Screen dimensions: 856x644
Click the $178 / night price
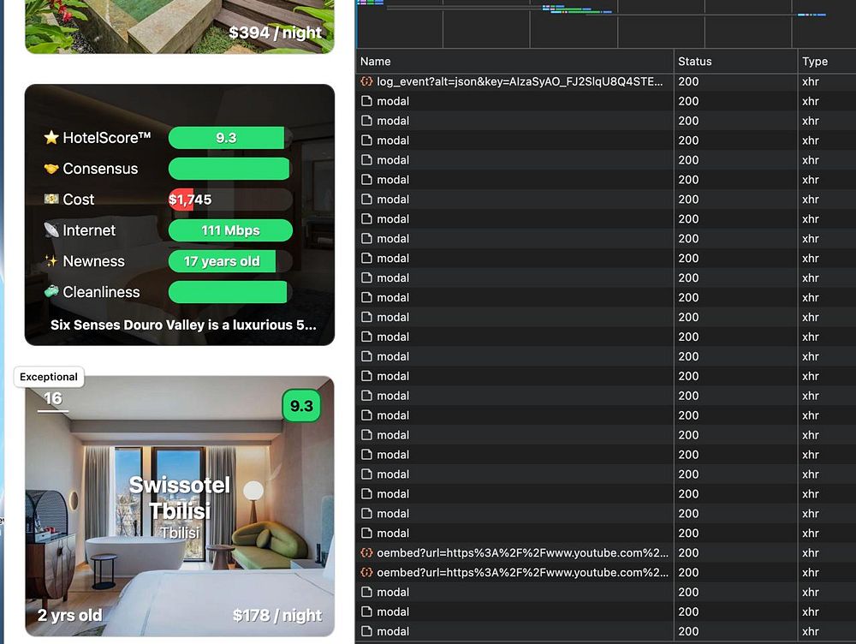point(276,616)
